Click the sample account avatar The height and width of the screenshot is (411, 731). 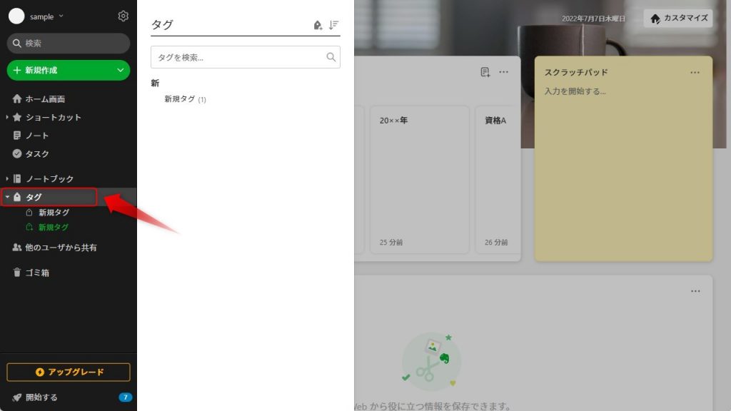point(16,16)
